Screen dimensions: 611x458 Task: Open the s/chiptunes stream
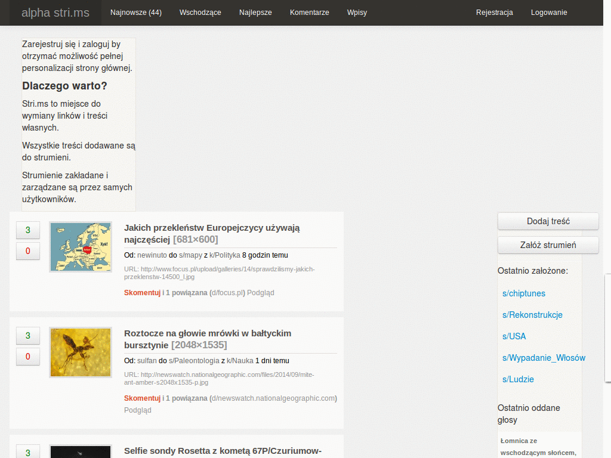pos(524,293)
